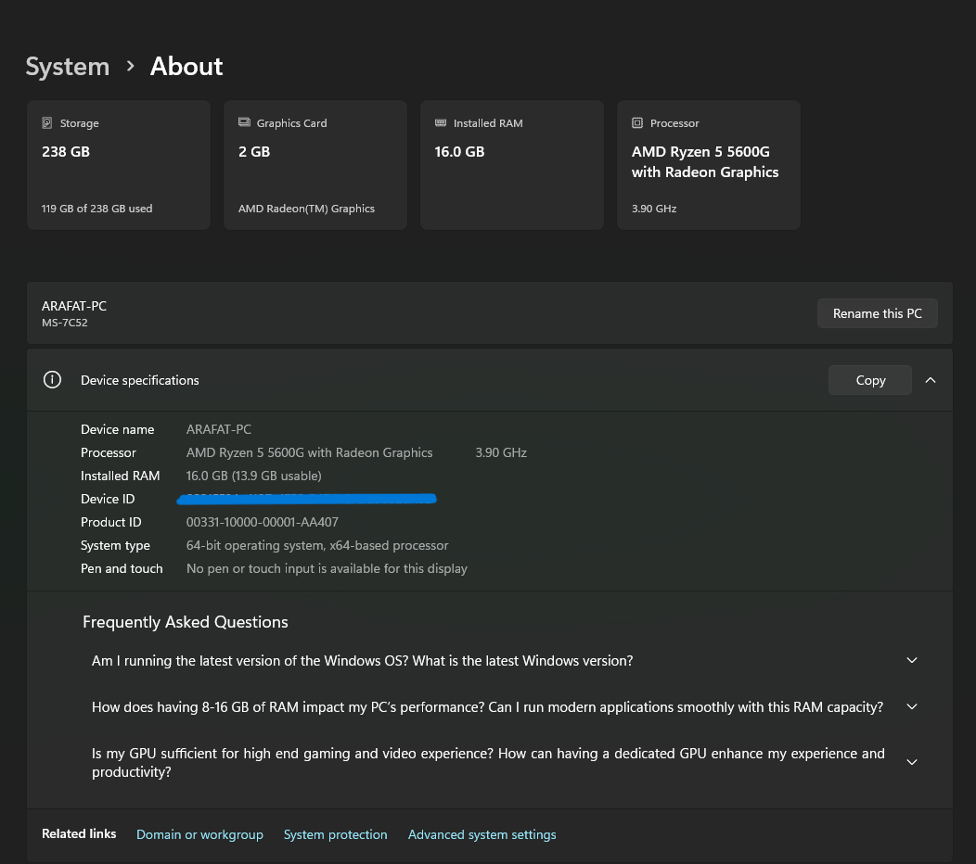Open Advanced system settings link
The height and width of the screenshot is (864, 976).
[x=482, y=834]
